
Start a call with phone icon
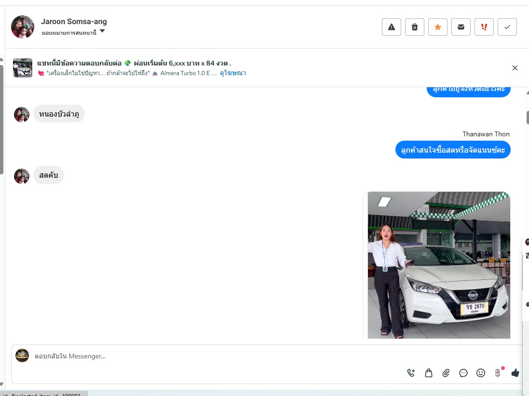[x=411, y=373]
